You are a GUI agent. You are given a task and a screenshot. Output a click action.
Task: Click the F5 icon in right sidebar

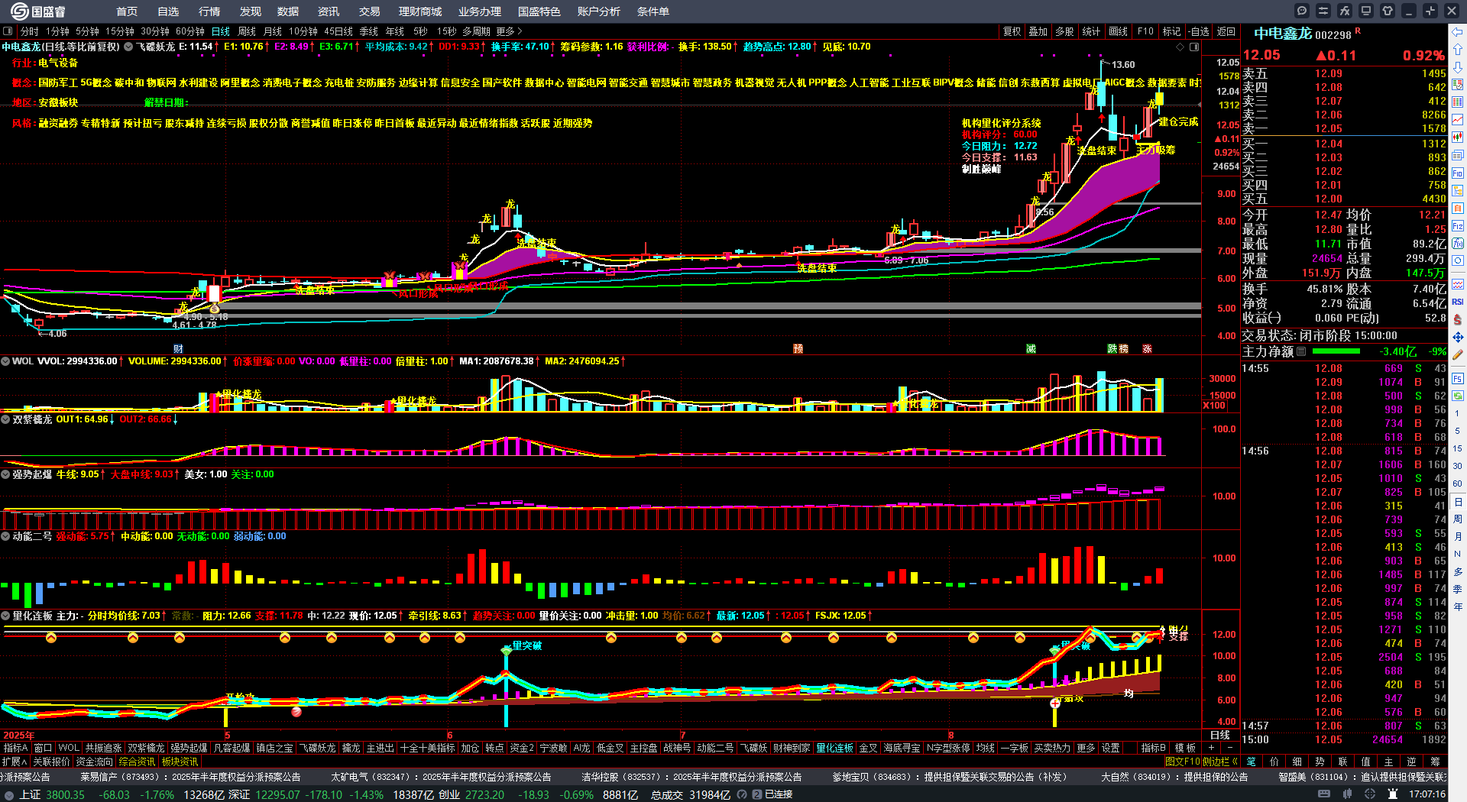pyautogui.click(x=1458, y=378)
